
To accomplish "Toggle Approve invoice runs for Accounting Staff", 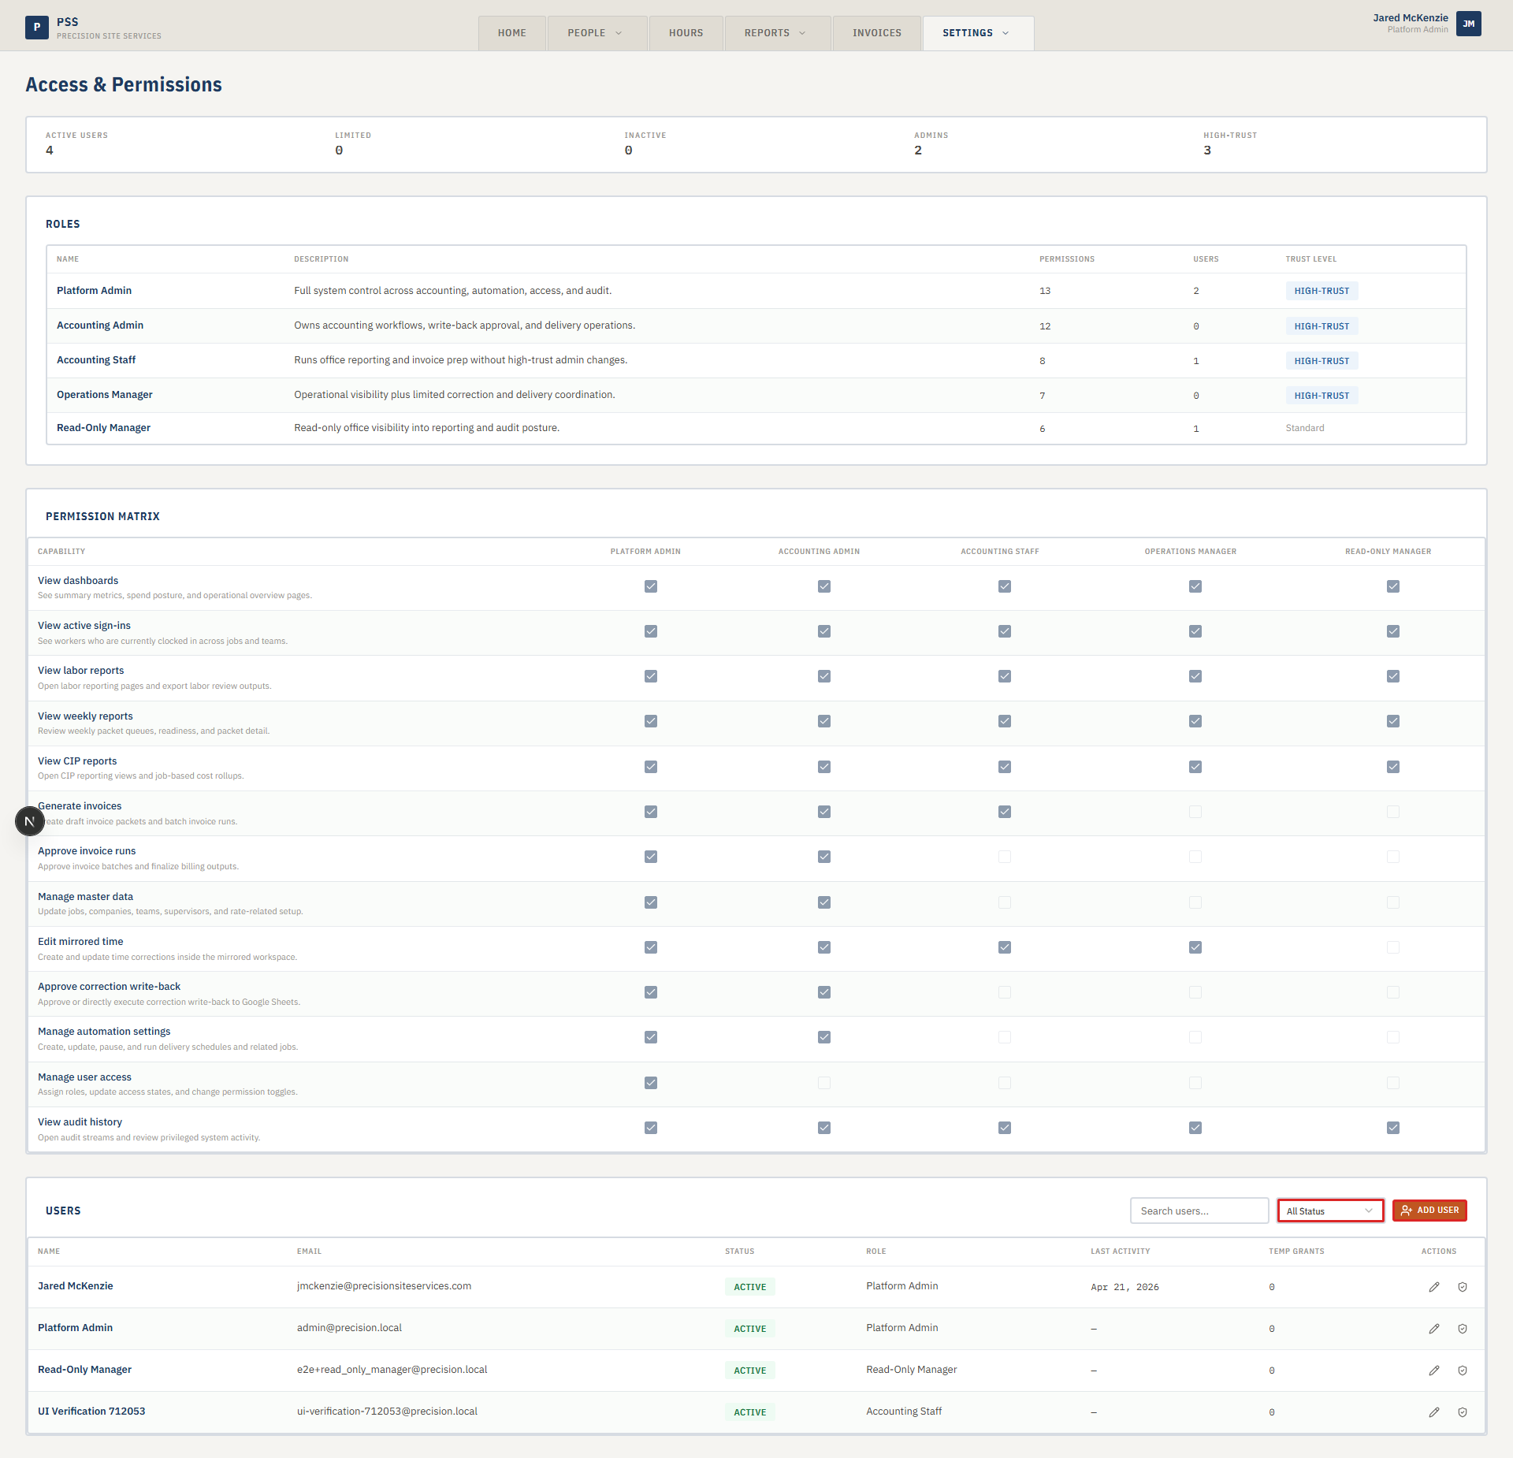I will 1005,857.
